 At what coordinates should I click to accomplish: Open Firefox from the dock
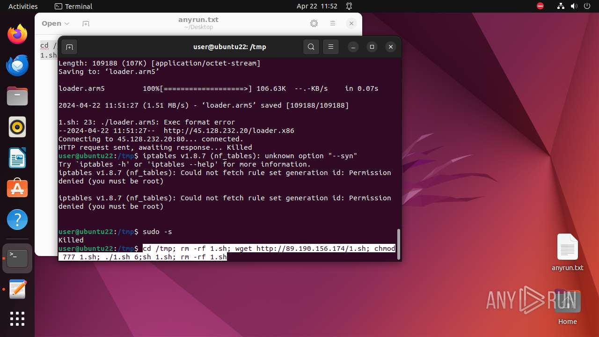pos(17,34)
